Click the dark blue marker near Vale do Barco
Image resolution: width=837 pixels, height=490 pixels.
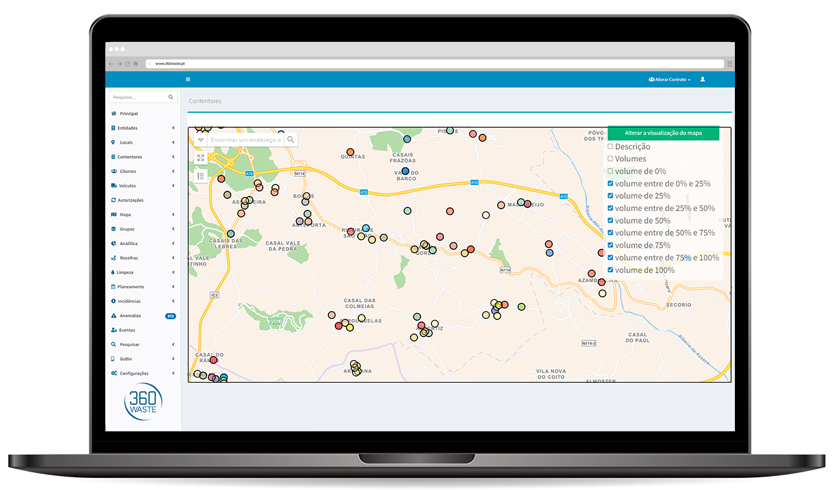405,171
